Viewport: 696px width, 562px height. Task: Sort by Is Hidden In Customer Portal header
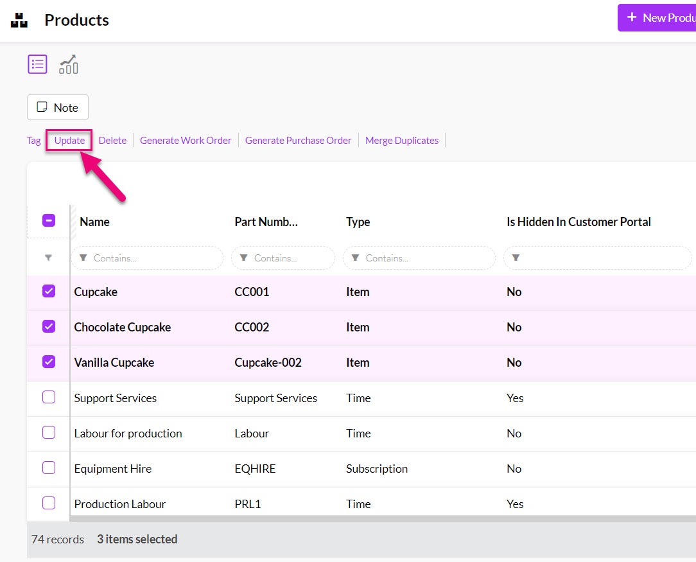[579, 222]
